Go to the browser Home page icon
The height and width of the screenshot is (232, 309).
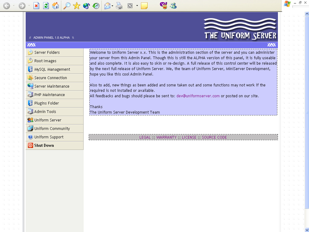56,6
